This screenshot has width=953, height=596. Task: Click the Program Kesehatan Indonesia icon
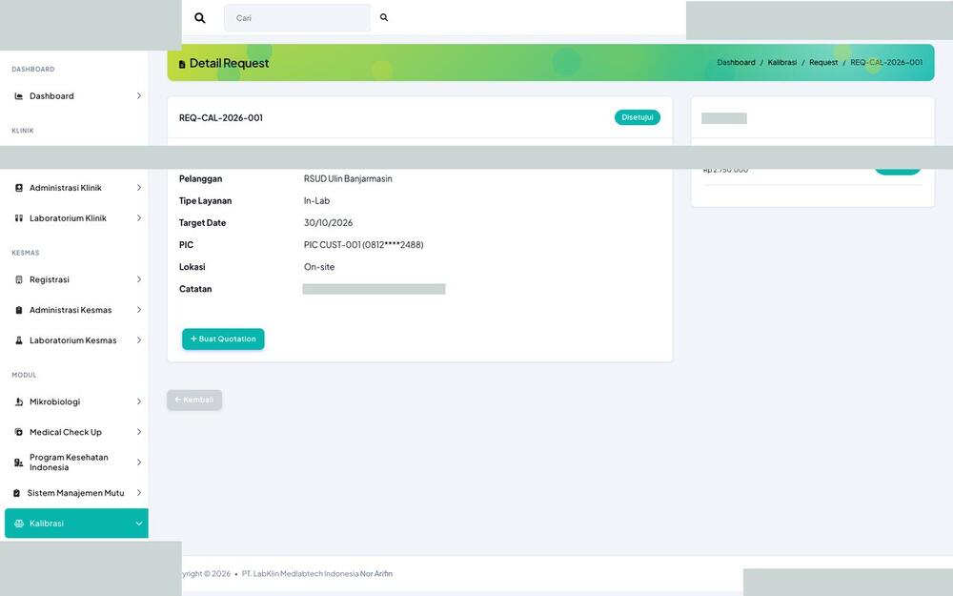[x=19, y=462]
